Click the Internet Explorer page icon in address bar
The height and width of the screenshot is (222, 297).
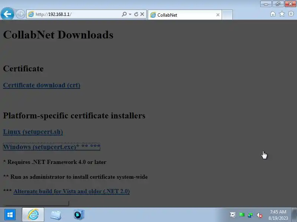(31, 14)
